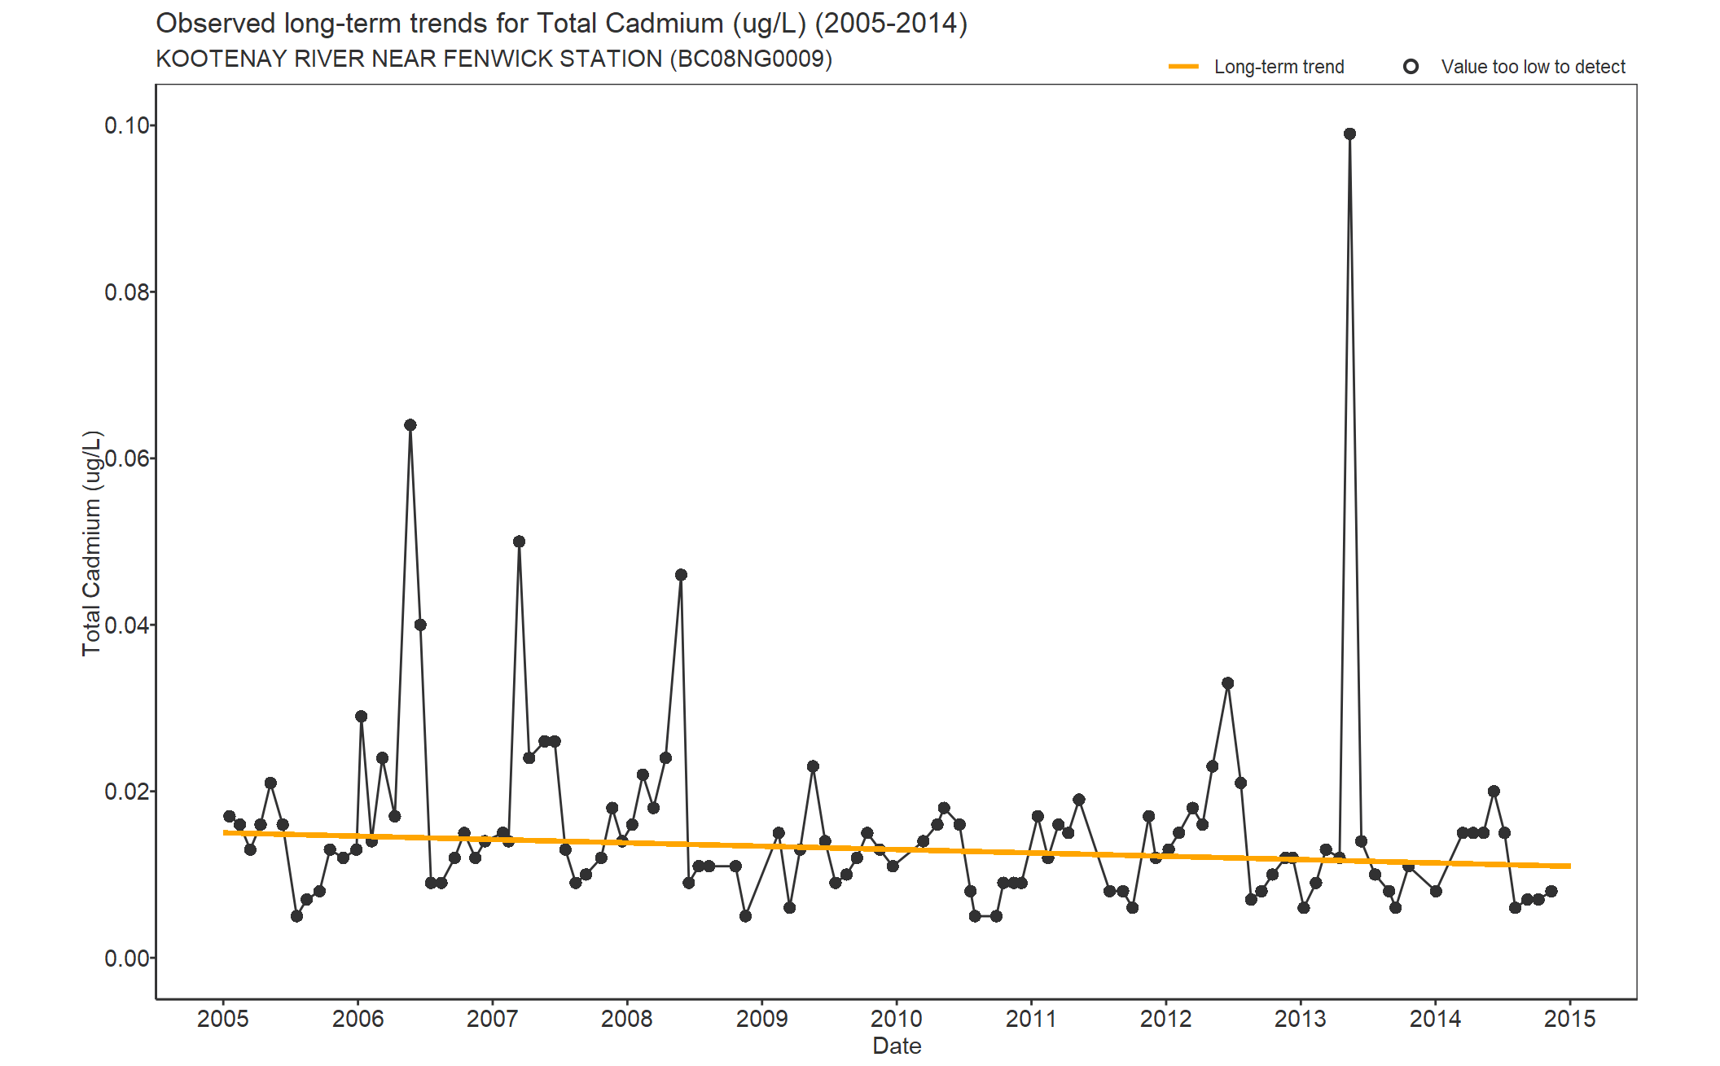1720x1066 pixels.
Task: Click the x-axis tick label 2013
Action: pos(1301,1019)
